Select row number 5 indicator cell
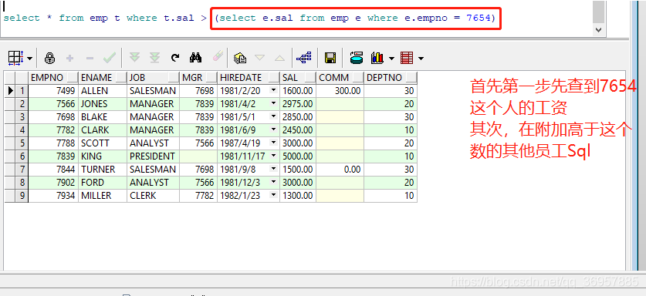Image resolution: width=646 pixels, height=296 pixels. coord(22,143)
